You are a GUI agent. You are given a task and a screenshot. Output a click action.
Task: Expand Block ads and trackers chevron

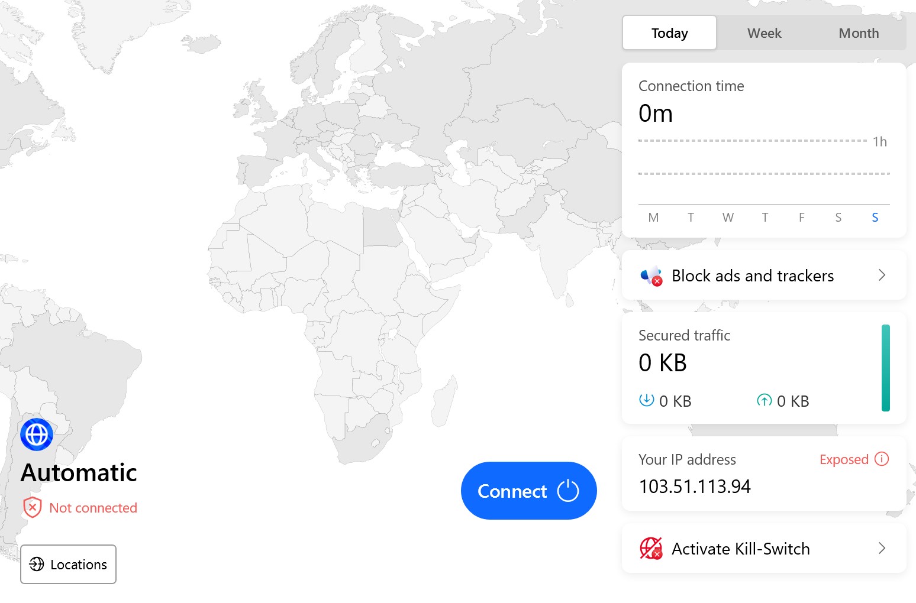[x=882, y=275]
